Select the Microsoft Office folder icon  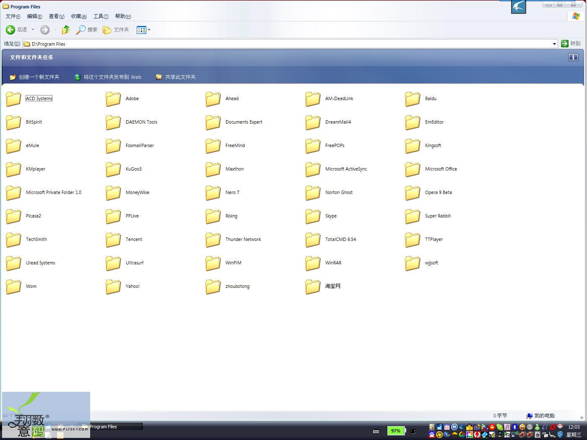coord(413,169)
